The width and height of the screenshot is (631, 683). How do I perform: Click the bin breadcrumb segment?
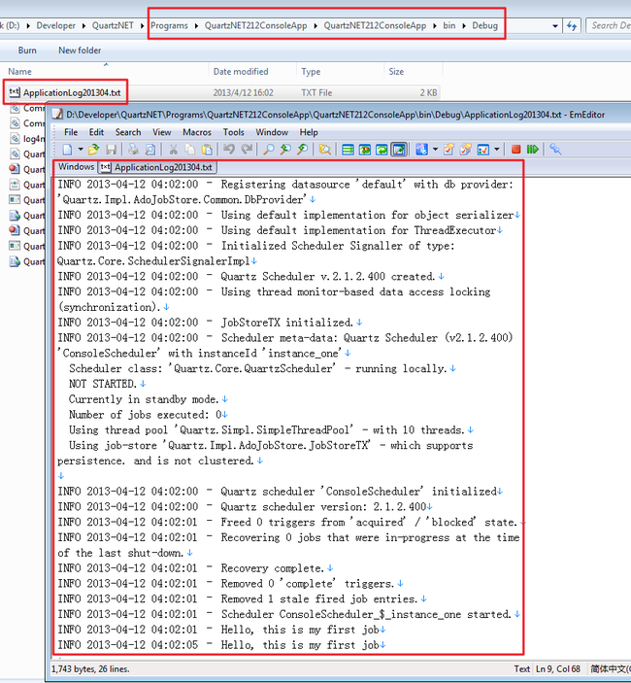click(449, 25)
